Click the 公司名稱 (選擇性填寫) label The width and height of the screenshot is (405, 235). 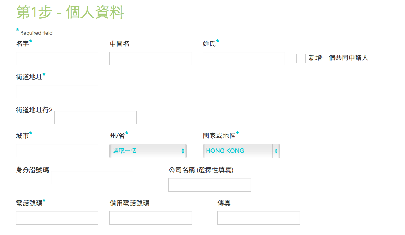[201, 170]
